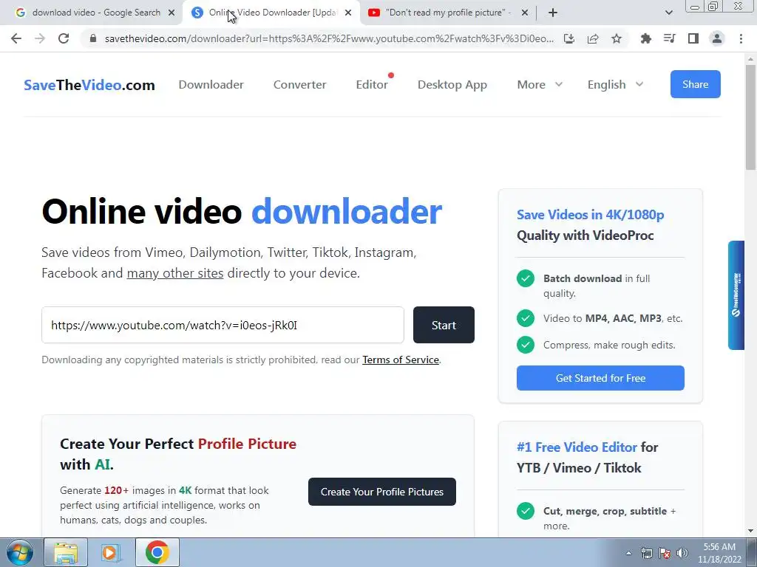This screenshot has height=567, width=757.
Task: Open the Terms of Service link
Action: [x=401, y=360]
